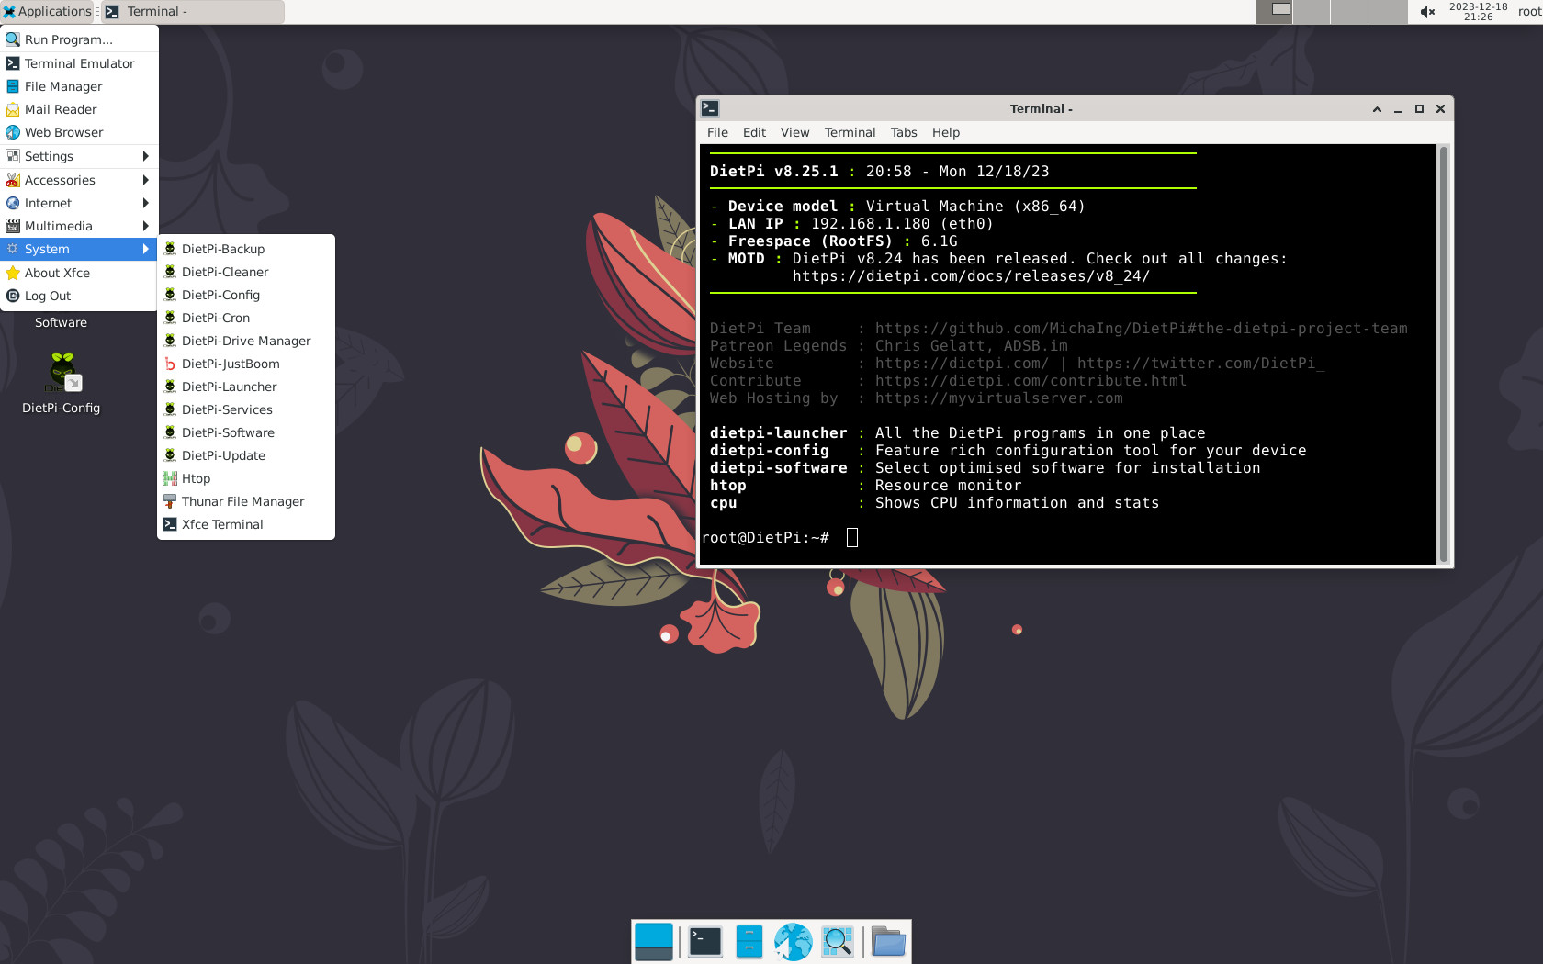Click the dietpi.com releases URL in terminal
1543x964 pixels.
tap(971, 276)
